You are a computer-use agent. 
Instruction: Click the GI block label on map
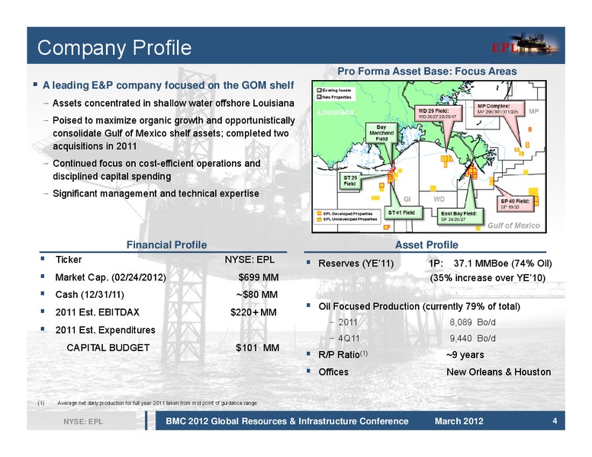point(407,199)
